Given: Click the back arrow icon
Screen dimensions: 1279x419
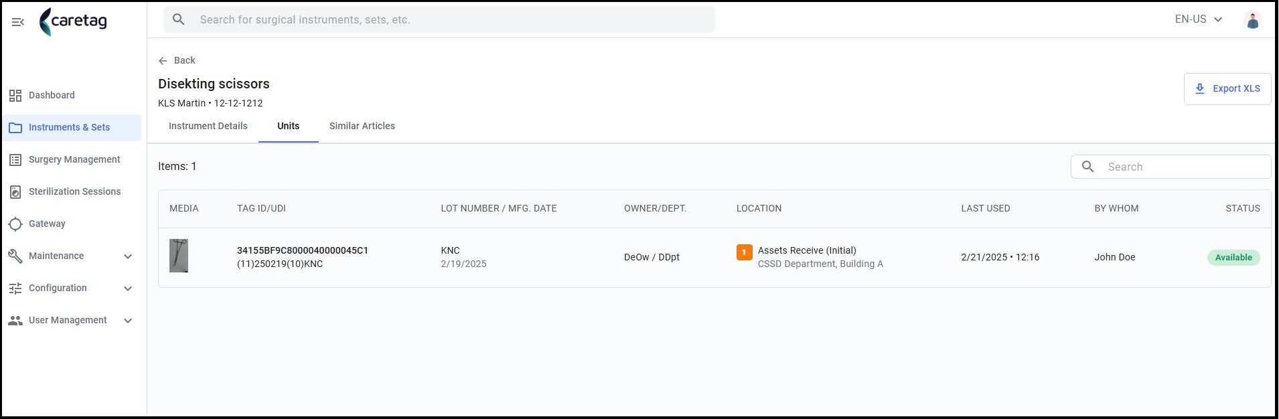Looking at the screenshot, I should pos(163,61).
